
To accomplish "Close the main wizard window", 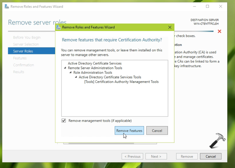I will 220,6.
